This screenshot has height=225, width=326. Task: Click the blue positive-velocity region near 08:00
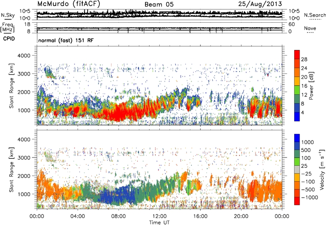118,195
